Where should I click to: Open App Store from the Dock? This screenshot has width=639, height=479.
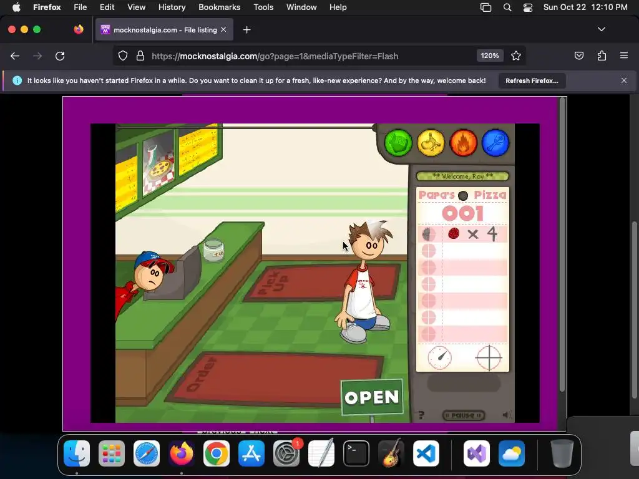tap(251, 453)
